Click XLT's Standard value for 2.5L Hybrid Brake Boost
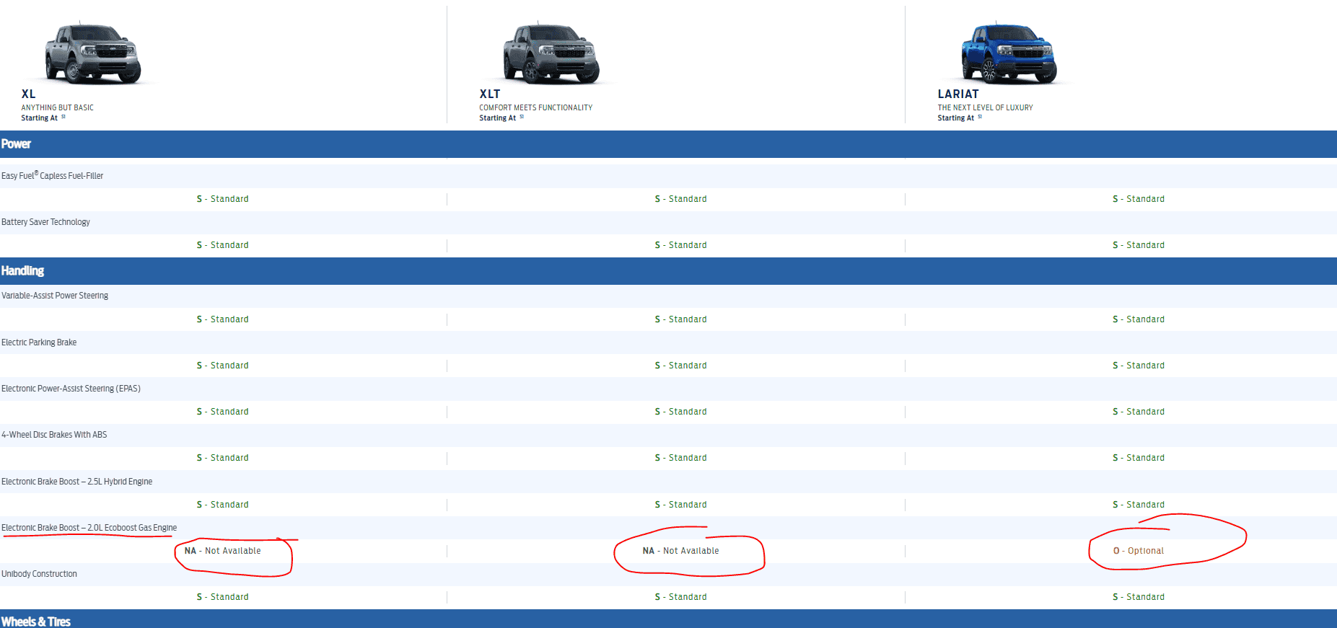The height and width of the screenshot is (628, 1337). (x=680, y=505)
